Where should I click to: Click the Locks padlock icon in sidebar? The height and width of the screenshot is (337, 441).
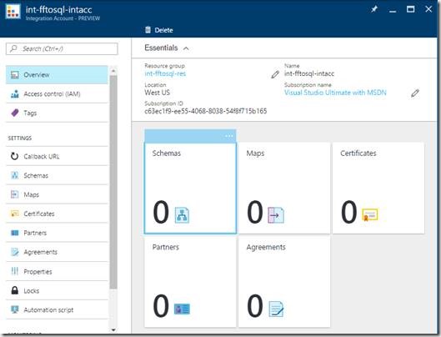pos(15,290)
